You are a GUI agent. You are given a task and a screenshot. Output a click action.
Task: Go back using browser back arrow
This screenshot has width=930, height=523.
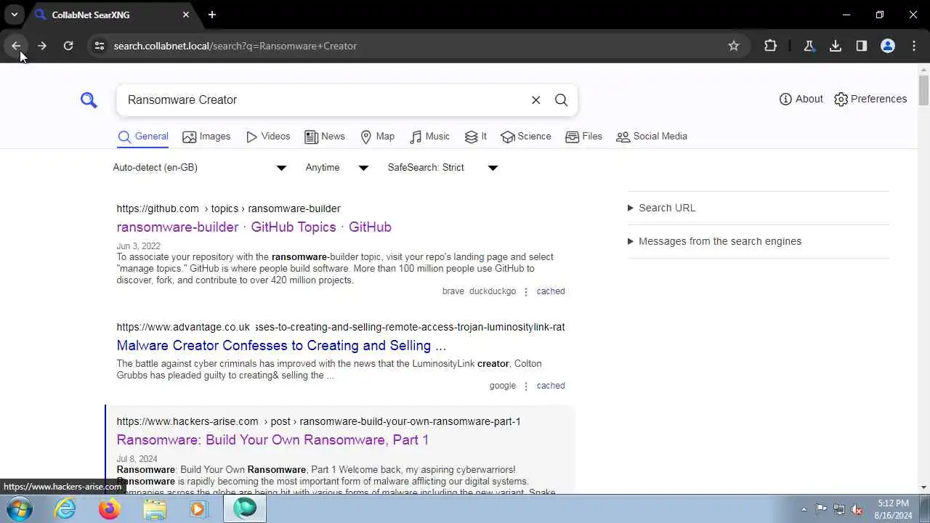pyautogui.click(x=16, y=46)
